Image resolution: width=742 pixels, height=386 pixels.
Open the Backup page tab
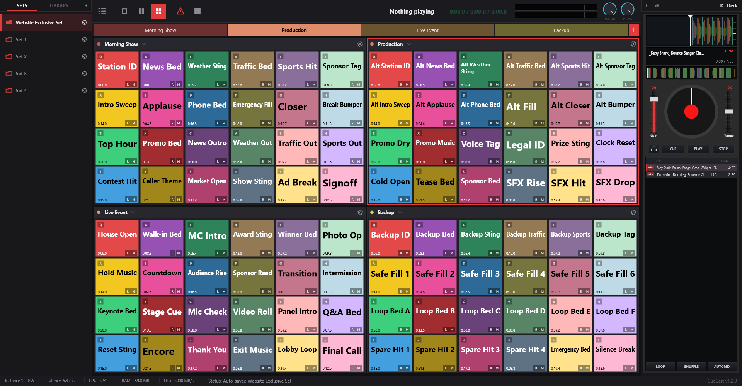pyautogui.click(x=562, y=30)
